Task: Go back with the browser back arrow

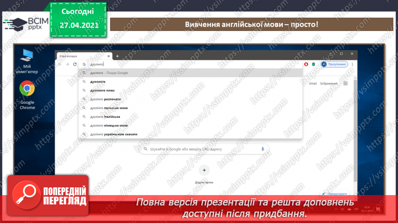Action: (x=60, y=65)
